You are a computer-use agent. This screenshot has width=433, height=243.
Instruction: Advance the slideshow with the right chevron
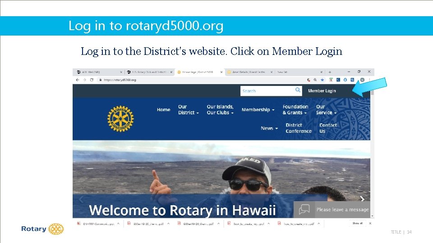[x=362, y=198]
